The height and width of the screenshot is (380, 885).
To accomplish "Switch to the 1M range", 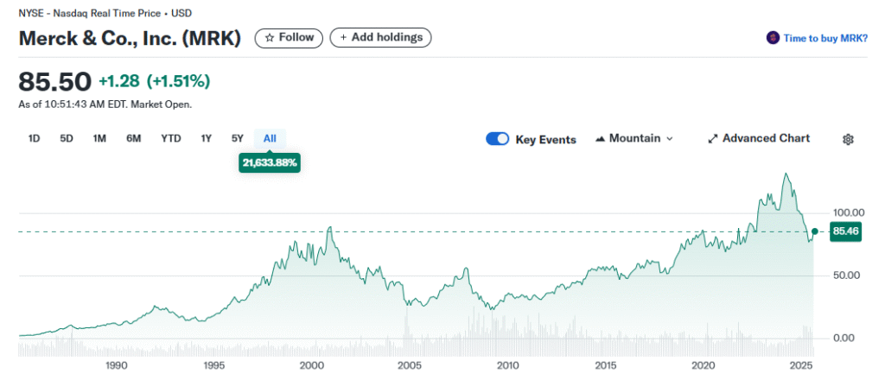I will [99, 138].
